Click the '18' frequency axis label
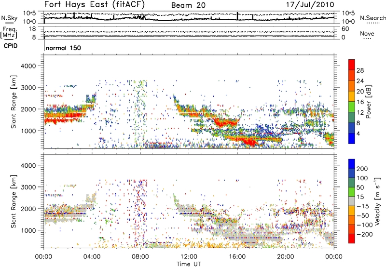The image size is (386, 267). 32,29
